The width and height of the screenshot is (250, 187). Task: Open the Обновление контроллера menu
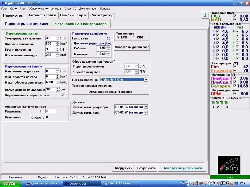pos(45,9)
